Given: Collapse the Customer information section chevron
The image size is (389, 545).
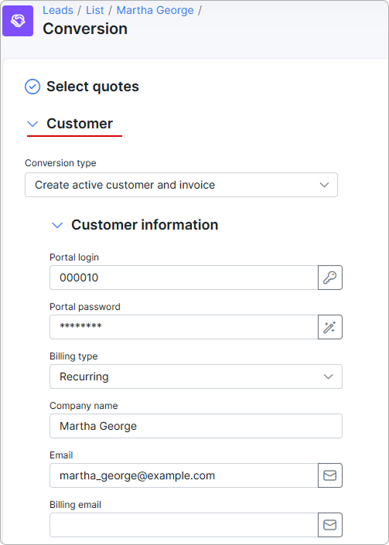Looking at the screenshot, I should coord(57,225).
